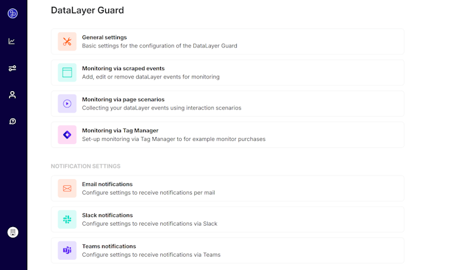This screenshot has width=475, height=270.
Task: Open the support chat icon in sidebar
Action: [12, 121]
